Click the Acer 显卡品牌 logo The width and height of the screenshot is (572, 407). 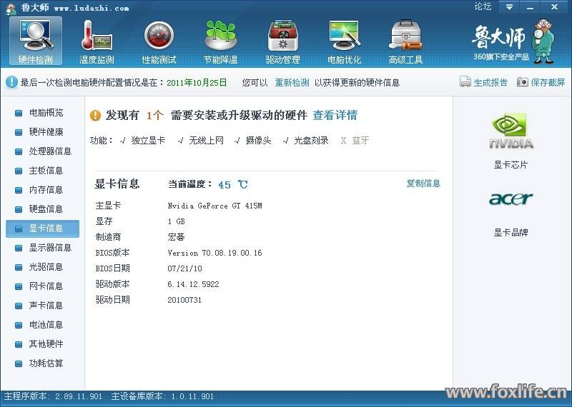[x=511, y=199]
